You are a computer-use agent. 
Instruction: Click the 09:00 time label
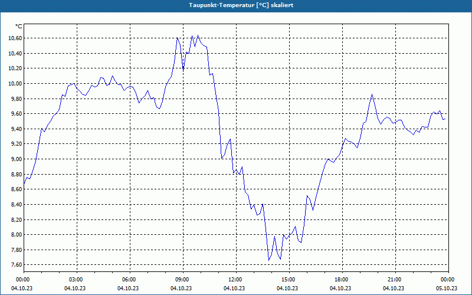tap(181, 280)
